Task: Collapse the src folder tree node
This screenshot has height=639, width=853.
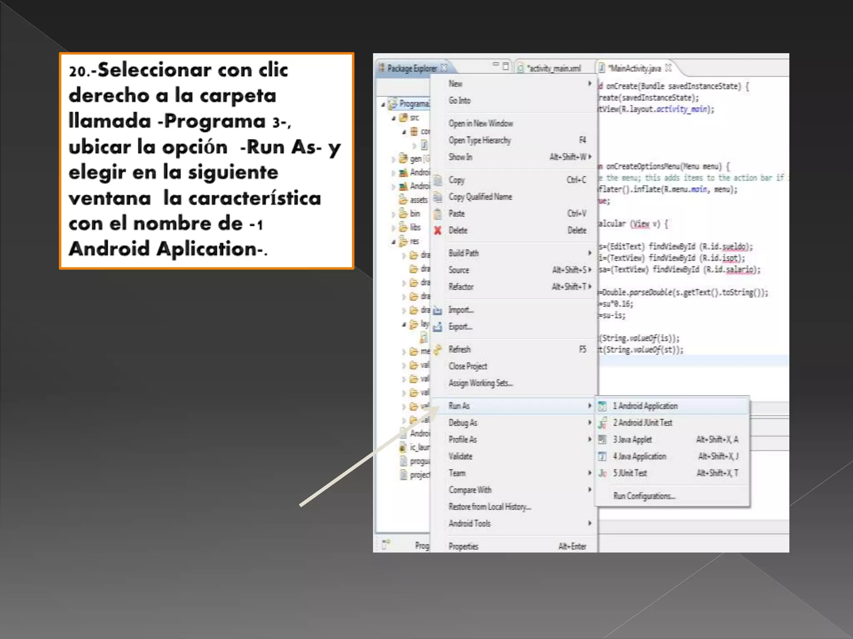Action: 394,118
